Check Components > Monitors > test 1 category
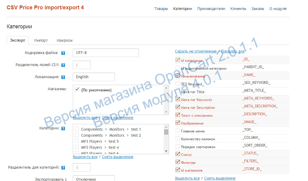The width and height of the screenshot is (308, 181). click(x=77, y=129)
